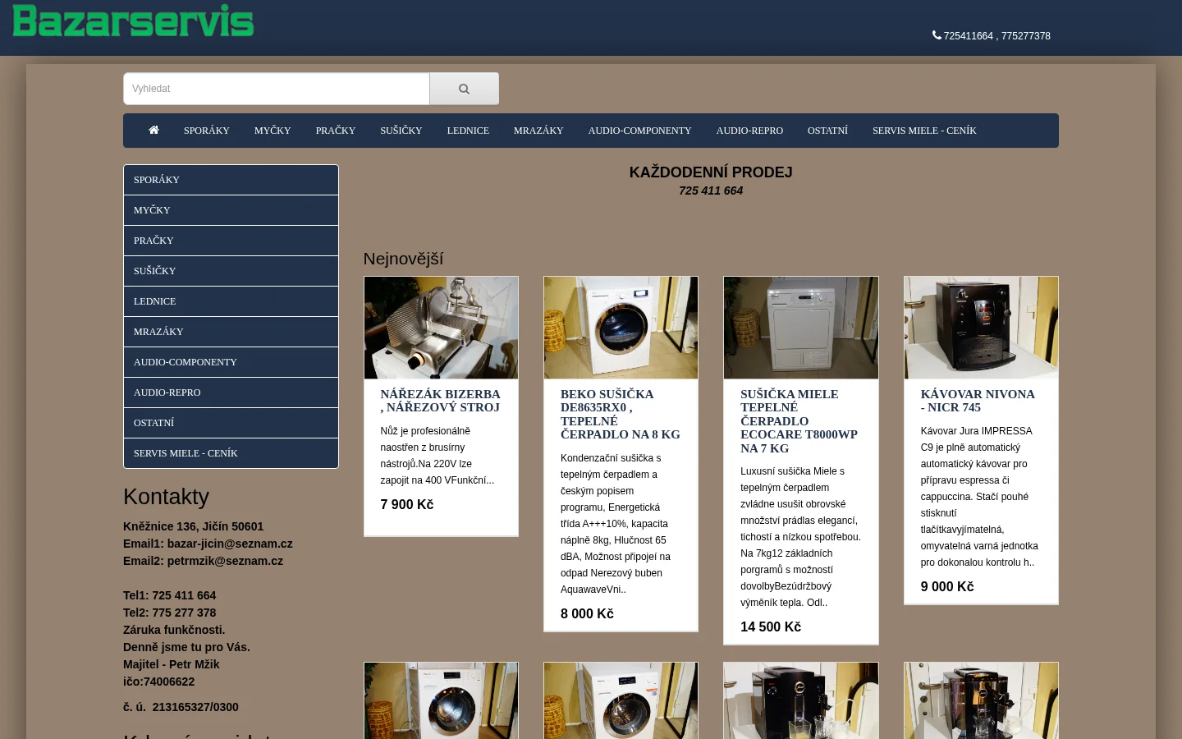Viewport: 1182px width, 739px height.
Task: Open AUDIO-COMPONENTY in top navigation bar
Action: click(639, 131)
